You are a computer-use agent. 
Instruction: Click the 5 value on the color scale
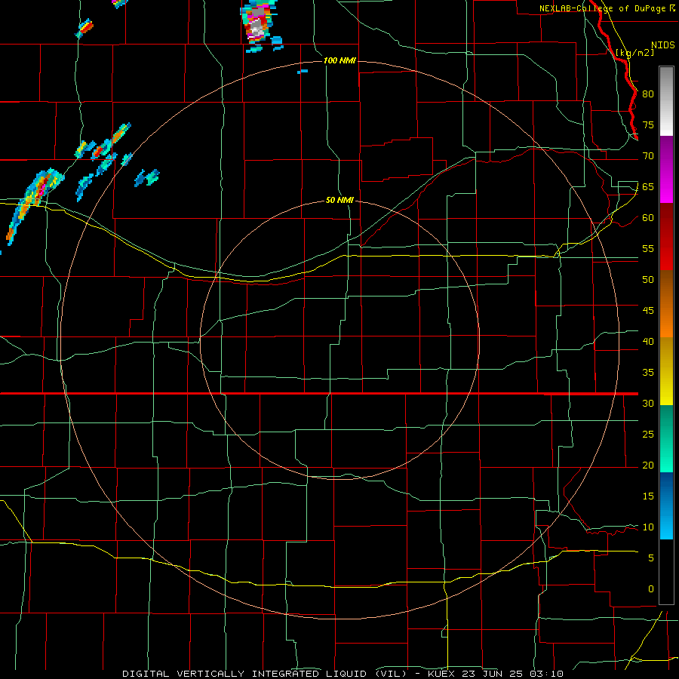pos(651,558)
